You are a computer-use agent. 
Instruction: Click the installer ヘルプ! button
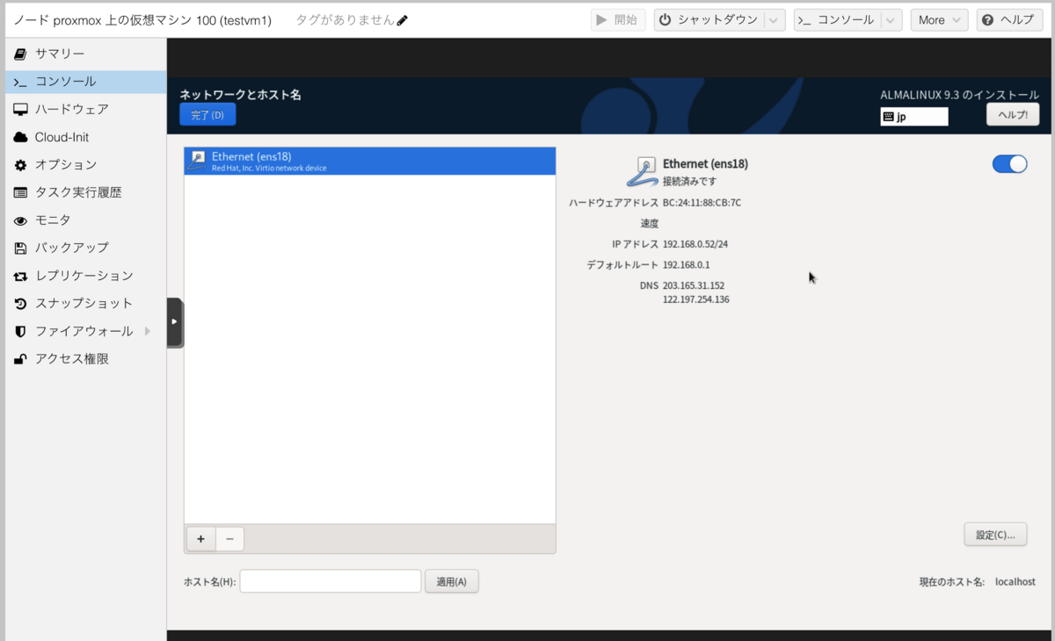tap(1013, 115)
